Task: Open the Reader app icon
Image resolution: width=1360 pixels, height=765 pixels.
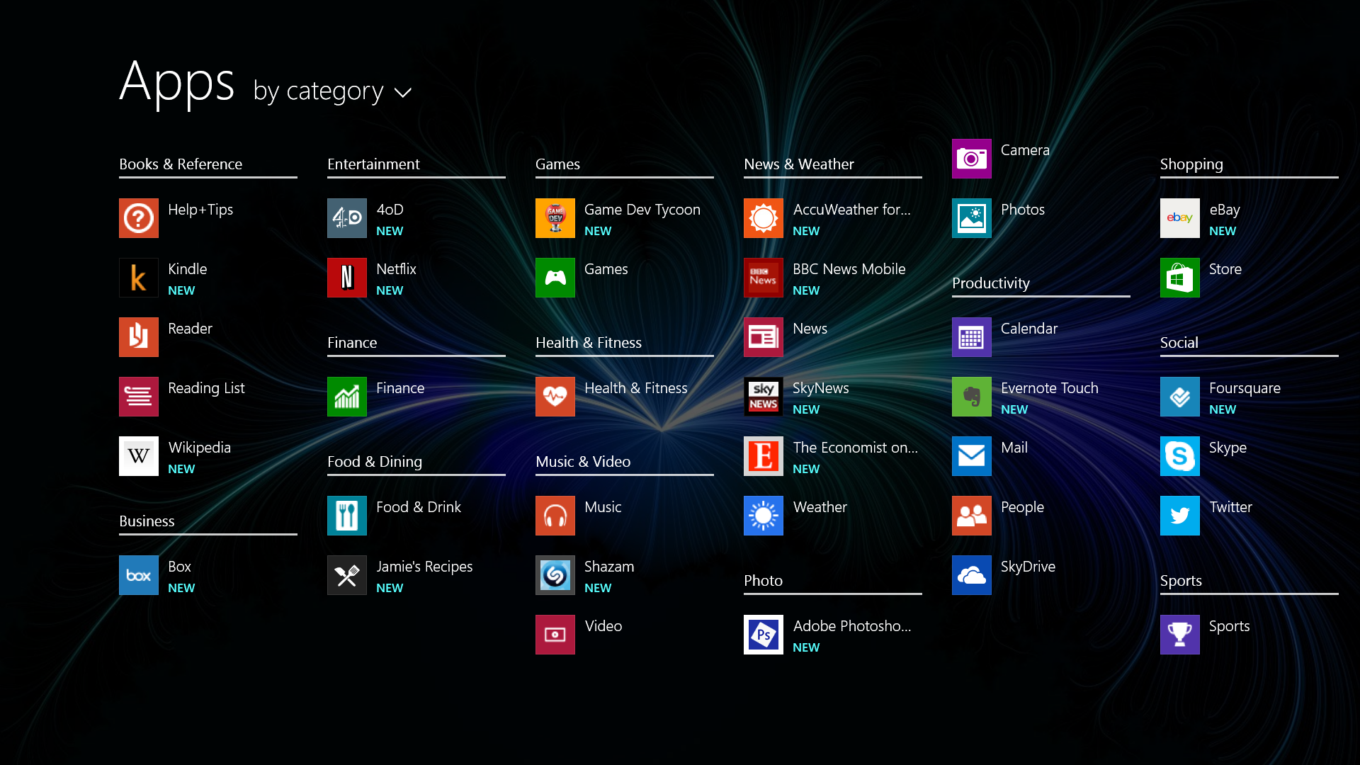Action: 139,337
